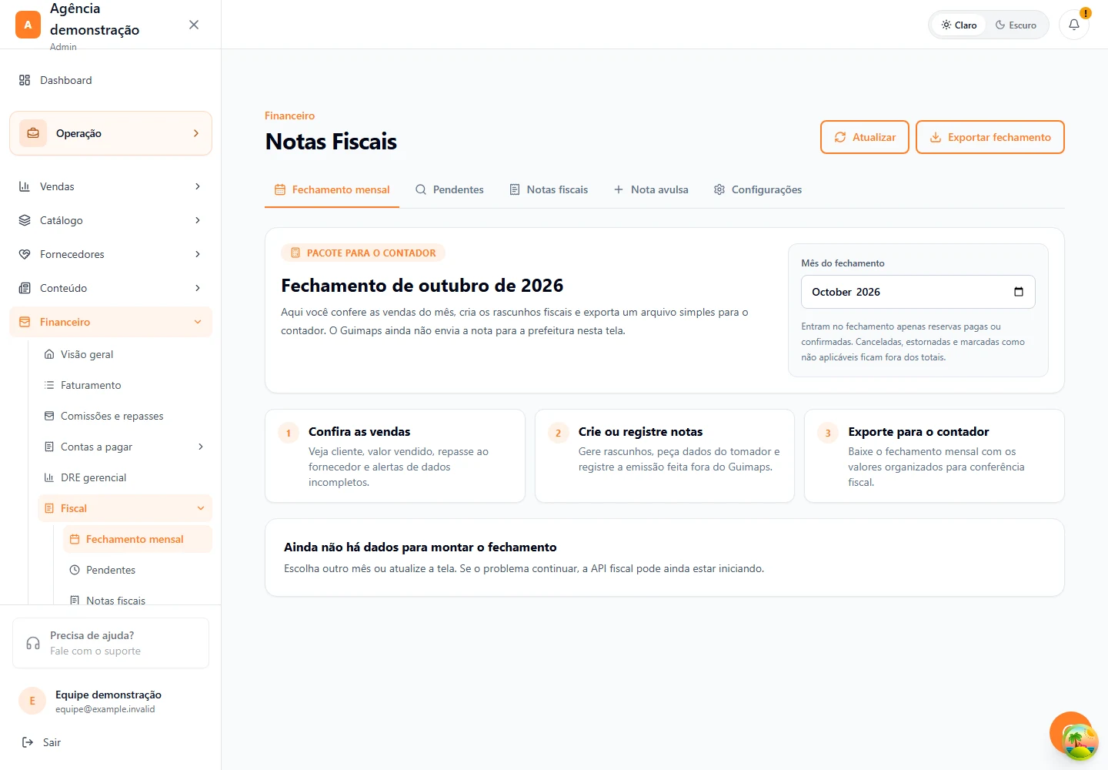Click the Agência demonstração logo badge
Screen dimensions: 1108x770
28,25
